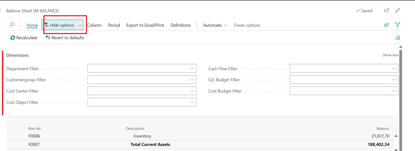Open the page in a new window icon
415x151 pixels.
click(386, 10)
